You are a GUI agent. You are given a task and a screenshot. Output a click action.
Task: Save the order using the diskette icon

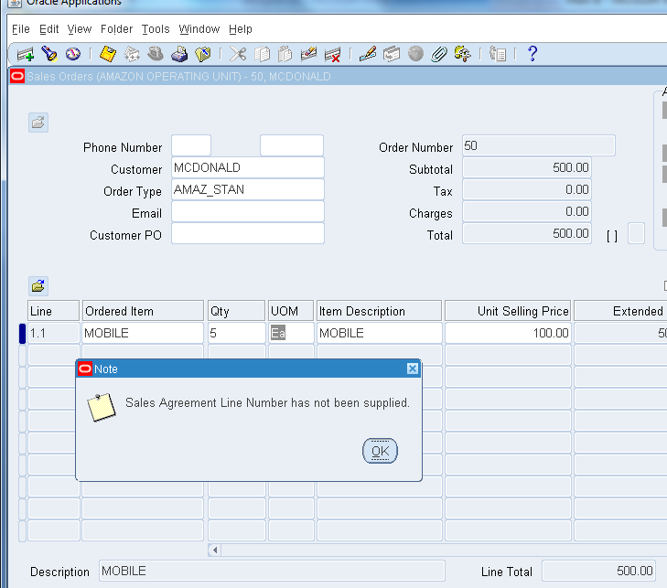pyautogui.click(x=108, y=54)
